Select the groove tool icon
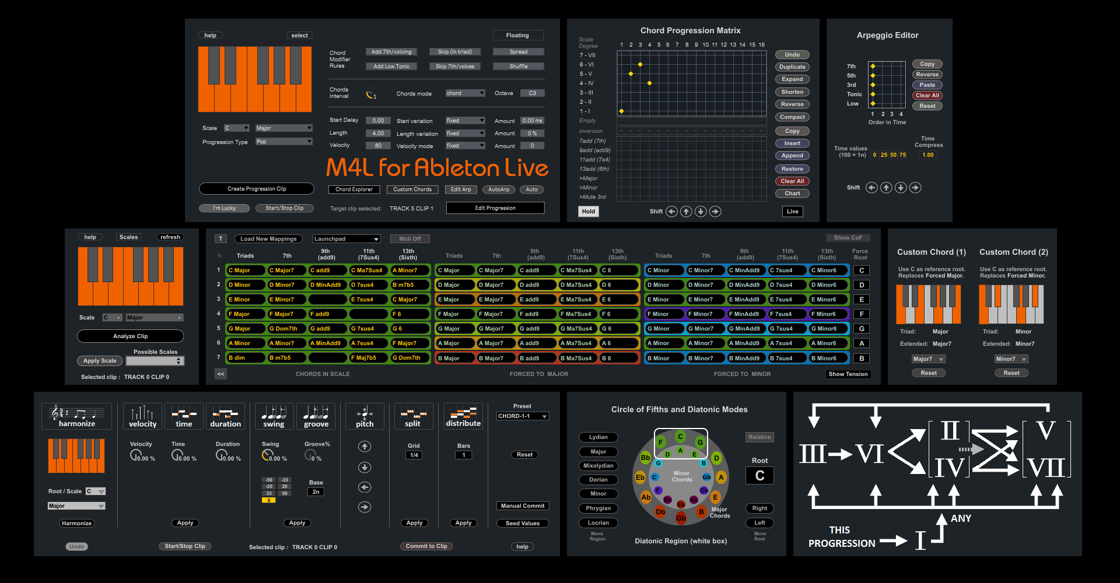 [x=316, y=416]
